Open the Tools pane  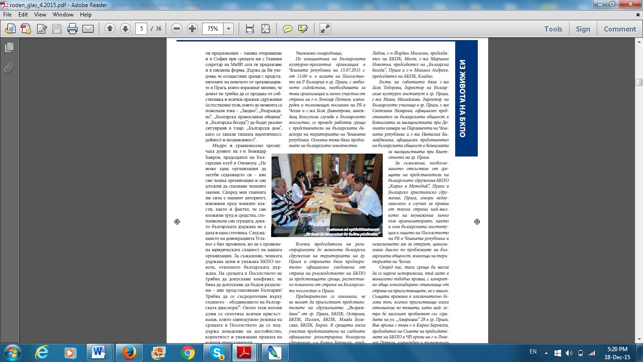(x=553, y=29)
